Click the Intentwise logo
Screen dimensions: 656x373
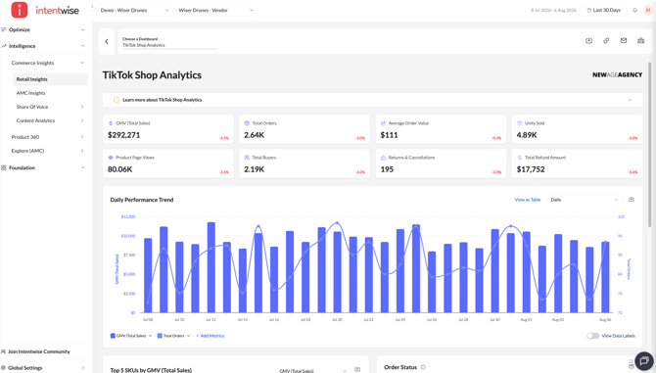(x=45, y=10)
